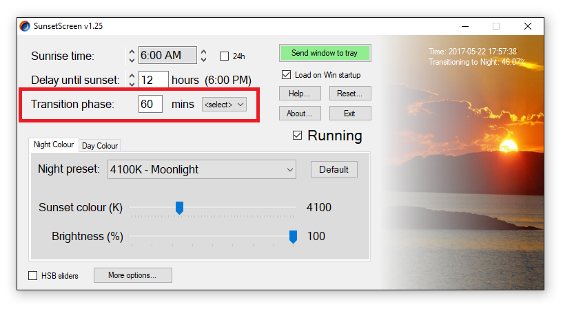Switch to the Day Colour tab

(x=100, y=145)
